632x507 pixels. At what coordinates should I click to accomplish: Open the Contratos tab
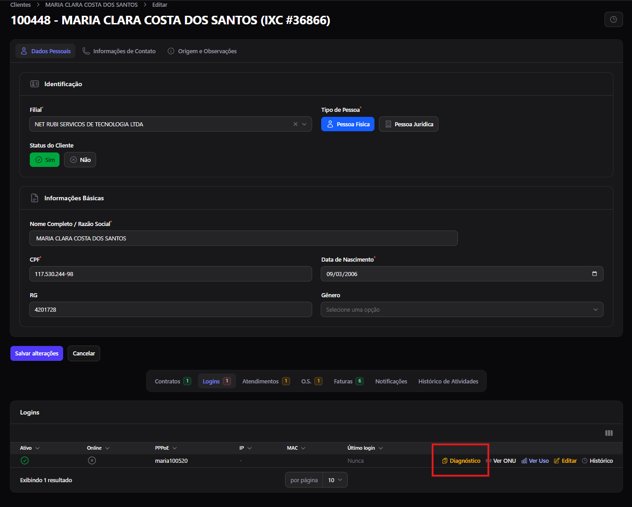pyautogui.click(x=173, y=381)
